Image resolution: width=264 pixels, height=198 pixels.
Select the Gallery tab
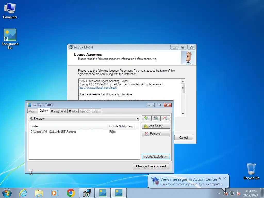(x=44, y=111)
